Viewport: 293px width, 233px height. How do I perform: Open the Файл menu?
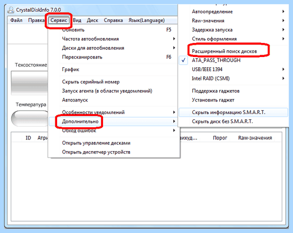click(16, 20)
